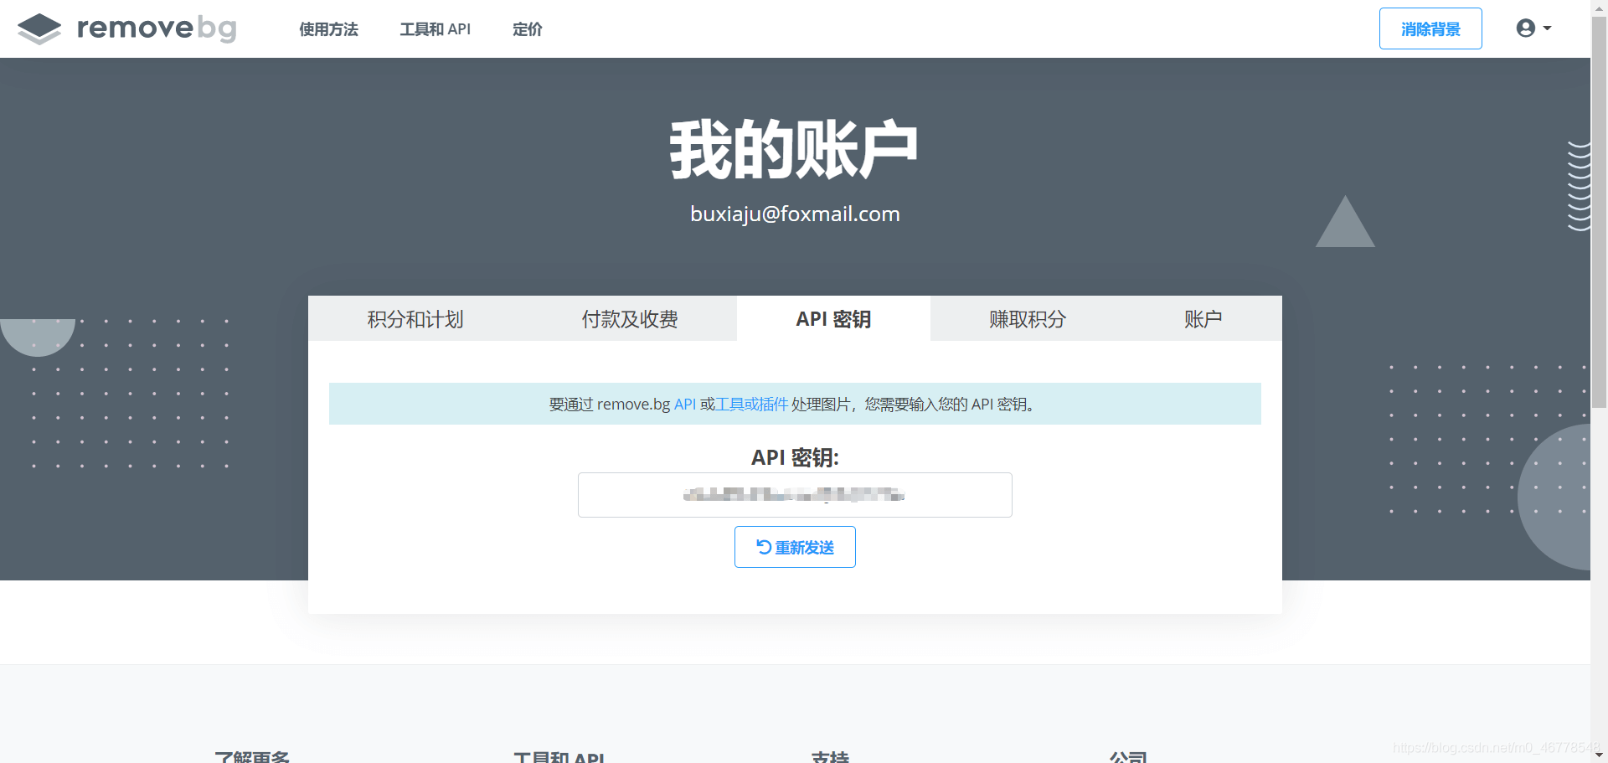Open the 赚取积分 tab
1608x763 pixels.
(x=1027, y=319)
